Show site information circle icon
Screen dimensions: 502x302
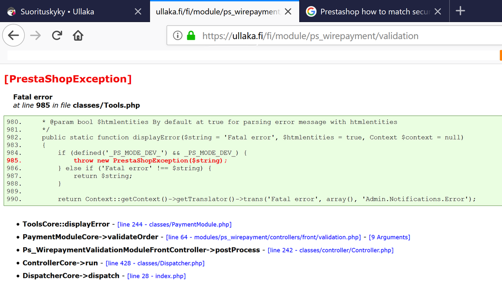coord(177,36)
